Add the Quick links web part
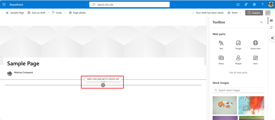 pos(255,45)
